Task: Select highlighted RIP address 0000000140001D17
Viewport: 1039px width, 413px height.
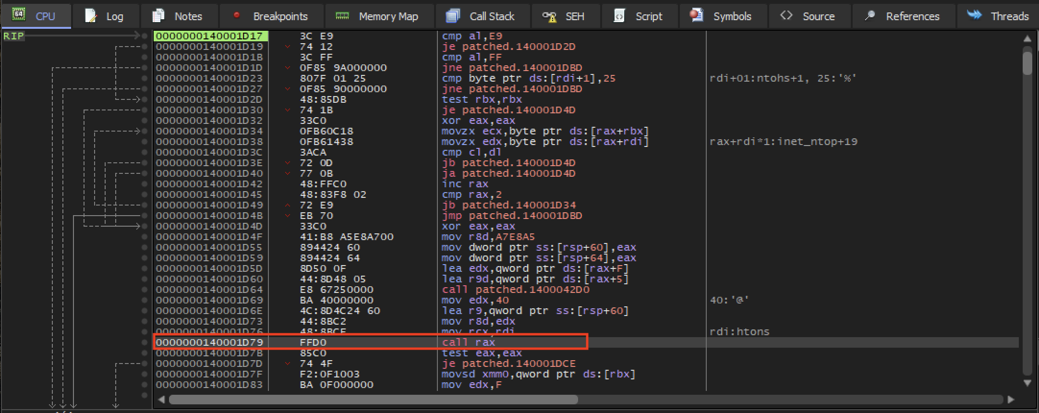Action: click(209, 36)
